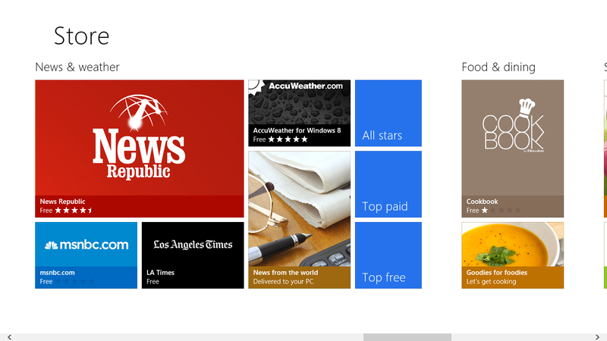Click the News Republic globe logo
This screenshot has width=607, height=341.
[x=139, y=111]
